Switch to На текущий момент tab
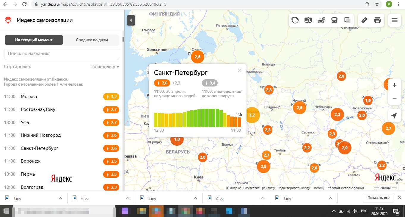The height and width of the screenshot is (217, 405). point(34,40)
